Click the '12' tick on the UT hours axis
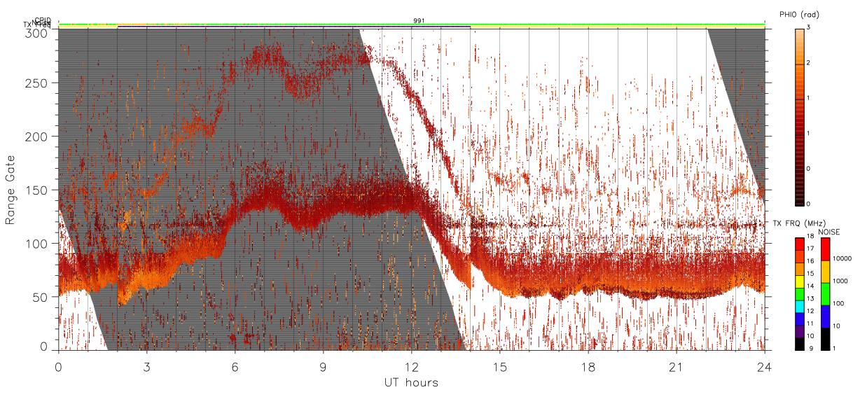 (x=412, y=366)
